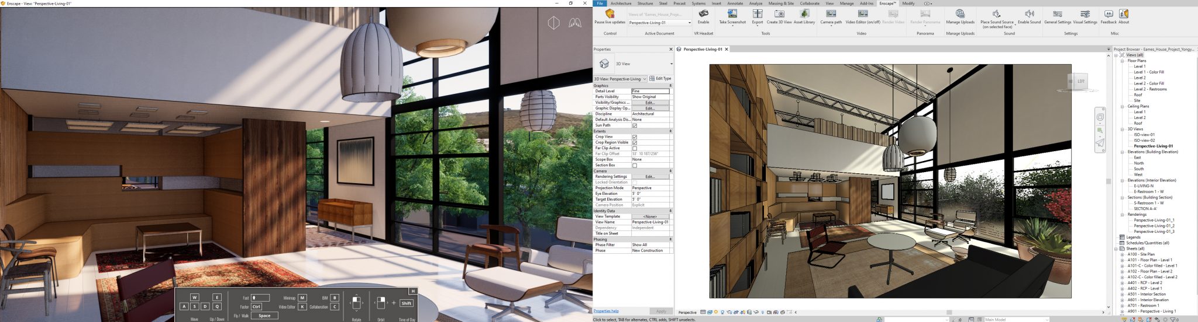Image resolution: width=1198 pixels, height=322 pixels.
Task: Click the zoom tool on the navigation bar
Action: pos(1100,131)
